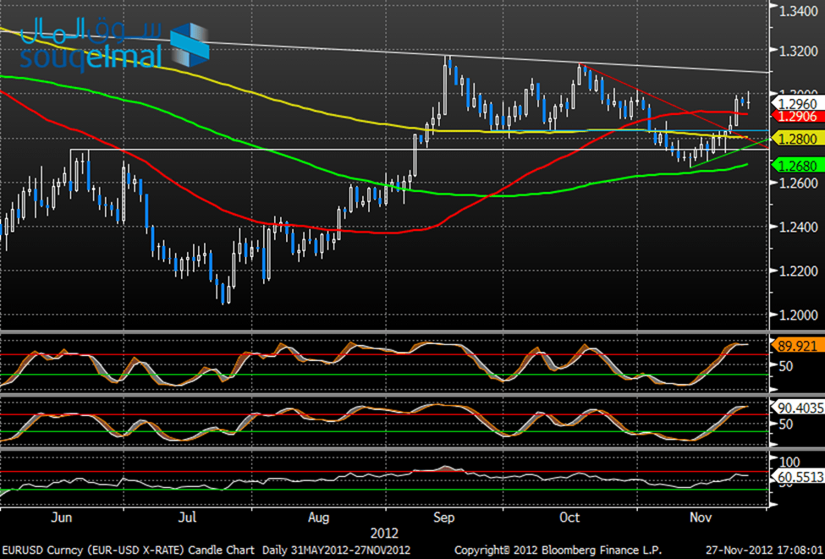
Task: Click the orange 89.921 indicator value tag
Action: coord(795,344)
